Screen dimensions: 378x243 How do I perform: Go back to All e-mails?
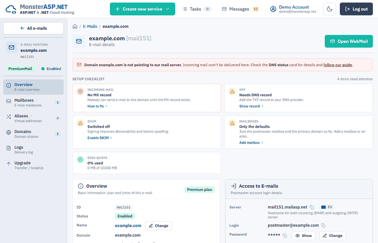[34, 28]
